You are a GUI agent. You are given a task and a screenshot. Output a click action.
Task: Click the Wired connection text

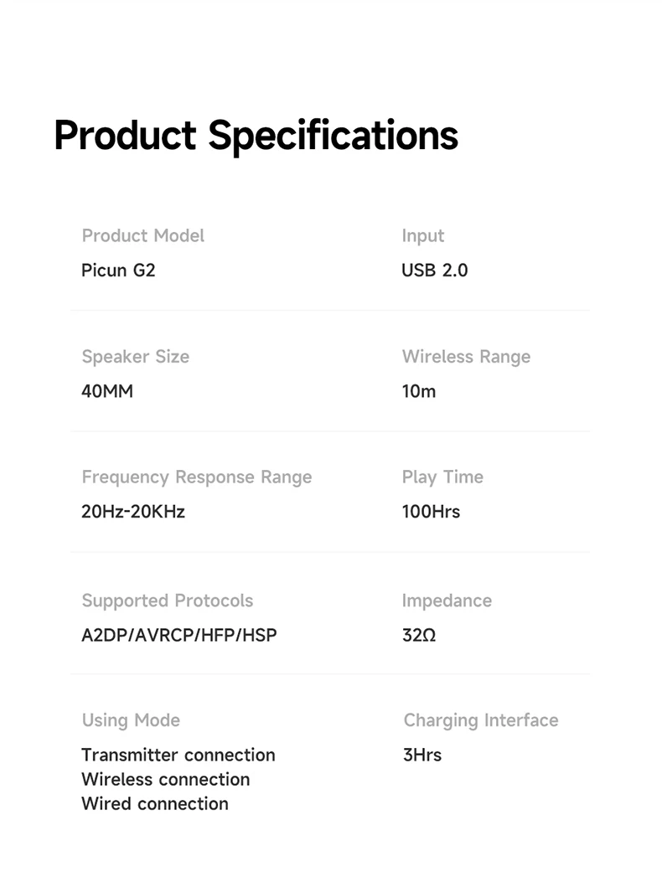coord(154,804)
